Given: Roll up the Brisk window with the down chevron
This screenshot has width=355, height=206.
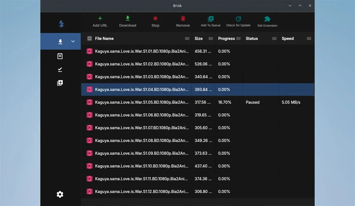Looking at the screenshot, I should 290,6.
